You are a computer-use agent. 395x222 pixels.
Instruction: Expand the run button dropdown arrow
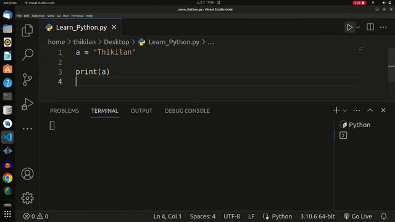[x=358, y=27]
